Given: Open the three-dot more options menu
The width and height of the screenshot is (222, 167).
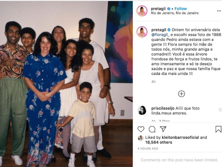Looking at the screenshot, I should [219, 11].
